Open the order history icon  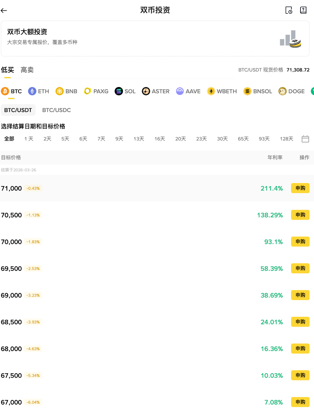[289, 10]
